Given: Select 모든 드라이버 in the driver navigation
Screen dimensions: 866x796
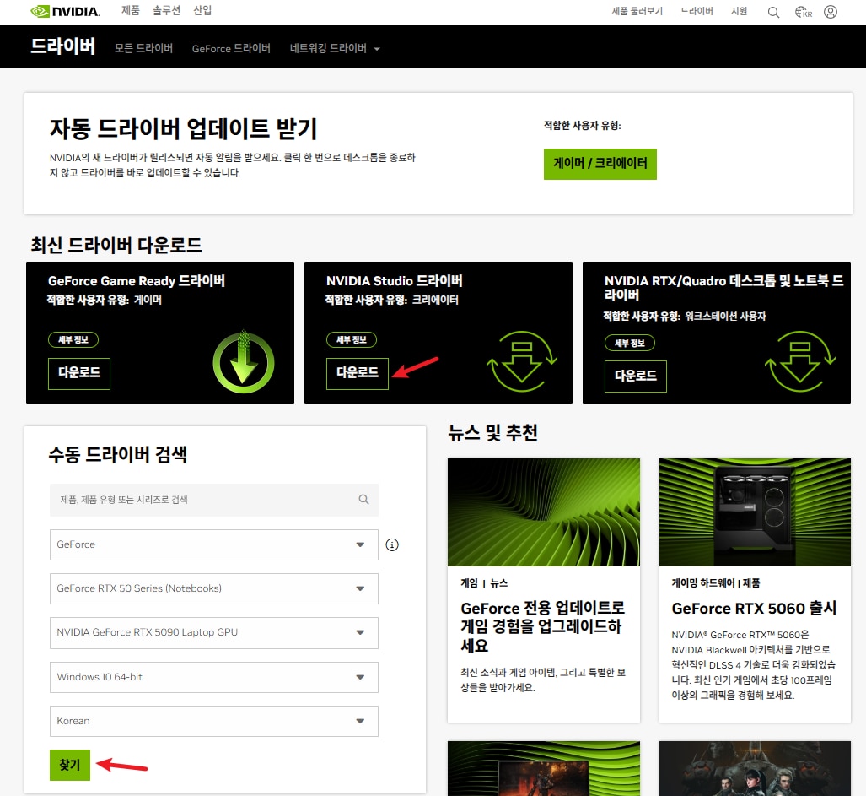Looking at the screenshot, I should click(x=143, y=48).
